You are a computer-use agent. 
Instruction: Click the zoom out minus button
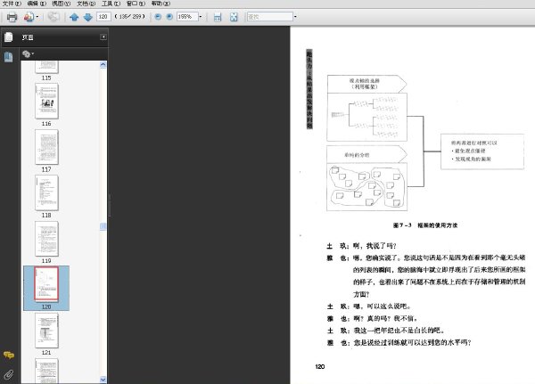[158, 16]
